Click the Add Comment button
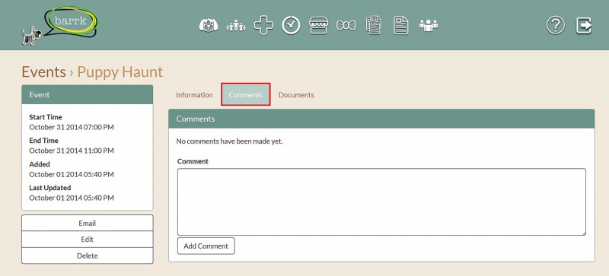Viewport: 609px width, 276px height. click(206, 246)
